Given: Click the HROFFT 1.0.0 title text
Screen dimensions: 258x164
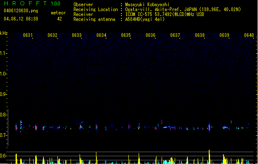Looking at the screenshot, I should coord(32,3).
